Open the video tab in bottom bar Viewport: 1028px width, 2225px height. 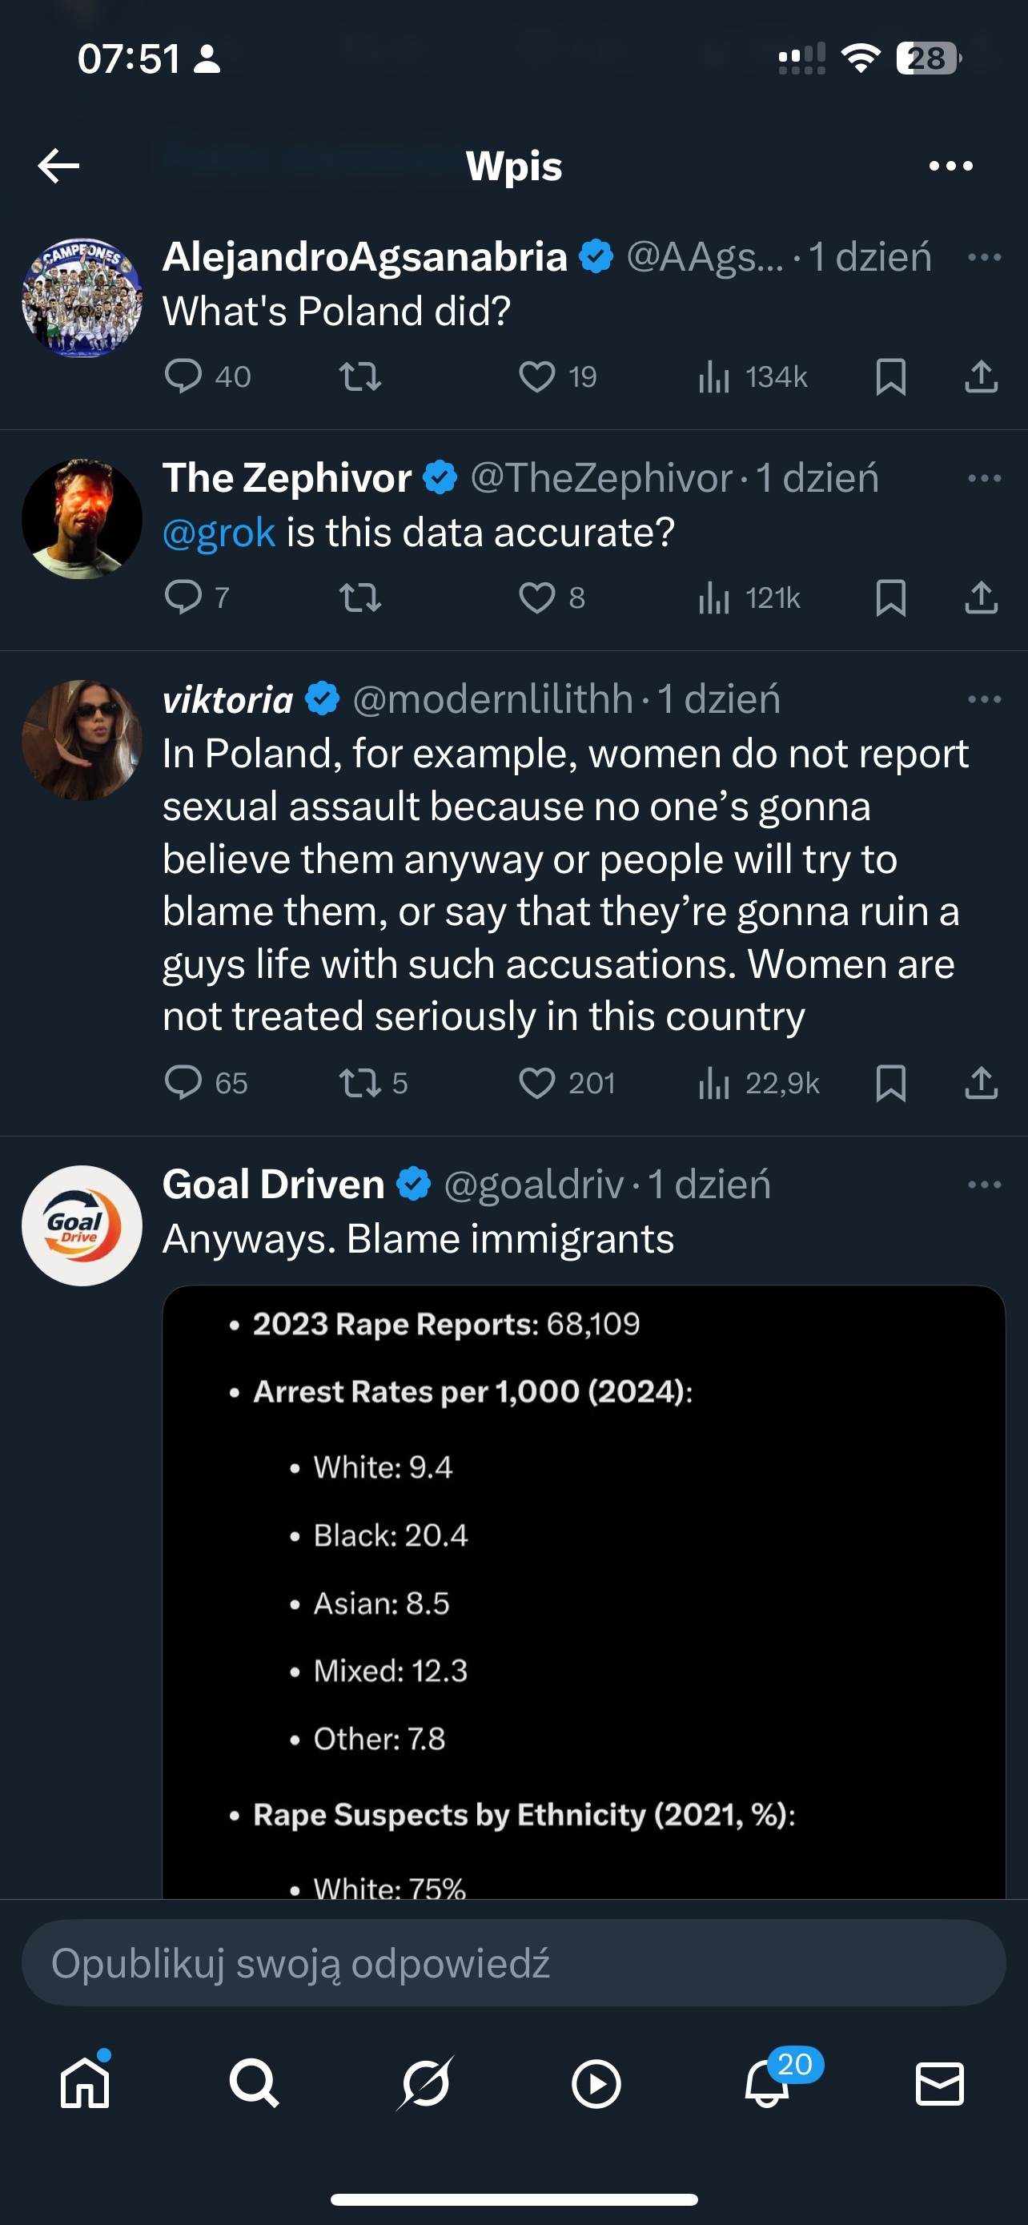(596, 2083)
